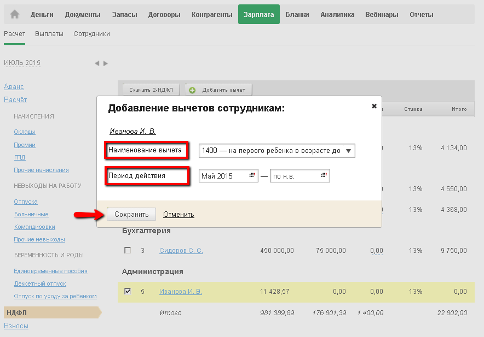Open the Отпуска link
This screenshot has width=484, height=337.
pos(26,202)
